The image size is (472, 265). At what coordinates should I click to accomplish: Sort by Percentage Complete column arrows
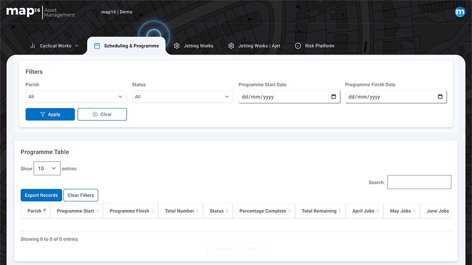289,211
